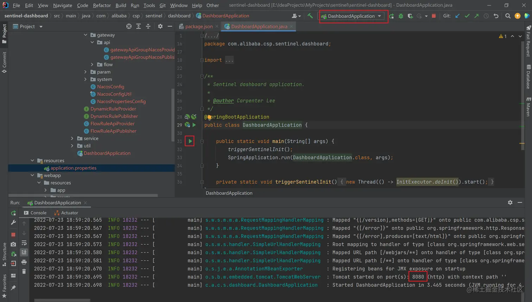The height and width of the screenshot is (302, 532).
Task: Expand the flow folder
Action: [92, 64]
